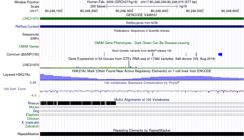Click the chr17:80,248,039-80,248,615 (577 bp) coordinate text
This screenshot has width=244, height=140.
pyautogui.click(x=168, y=2)
